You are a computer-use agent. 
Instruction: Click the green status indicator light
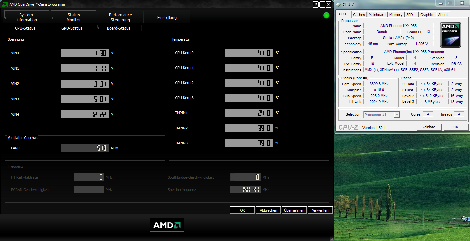tap(326, 15)
